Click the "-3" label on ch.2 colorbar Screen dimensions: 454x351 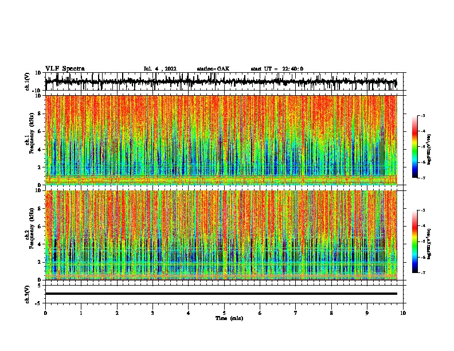[x=422, y=210]
